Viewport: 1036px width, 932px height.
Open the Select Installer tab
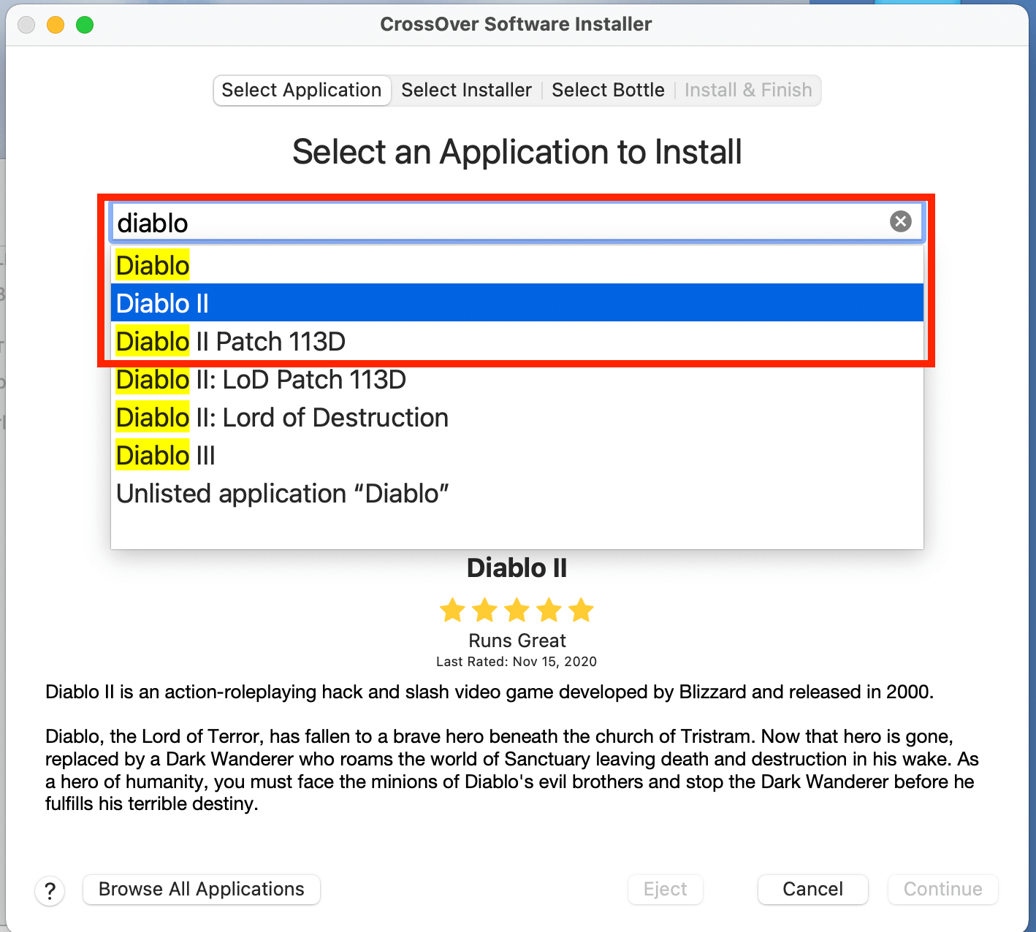pyautogui.click(x=466, y=90)
